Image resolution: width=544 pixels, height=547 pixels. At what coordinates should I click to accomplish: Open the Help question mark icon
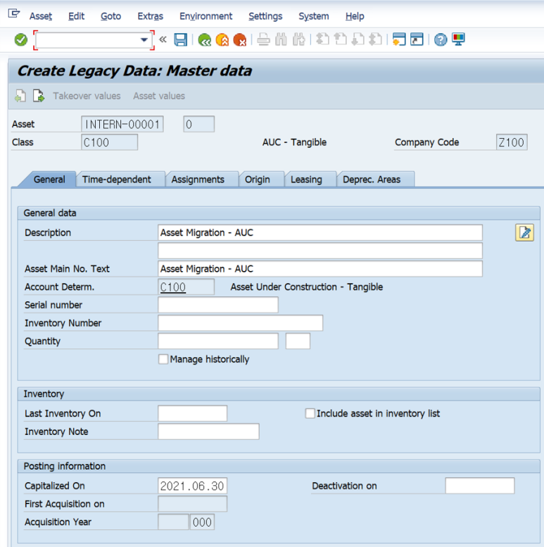(x=441, y=39)
